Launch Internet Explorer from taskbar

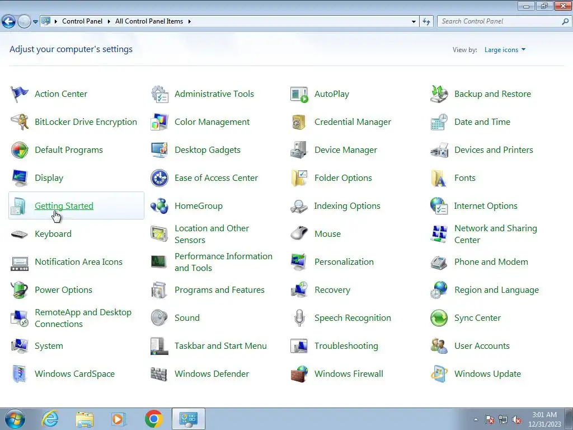pos(50,419)
